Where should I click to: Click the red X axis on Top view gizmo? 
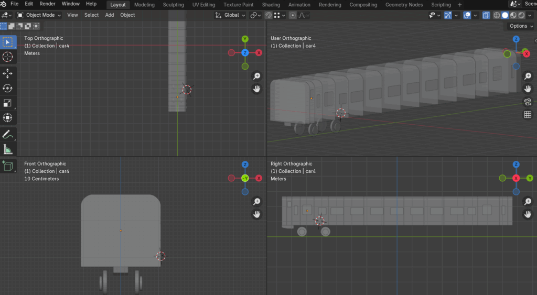pos(259,53)
